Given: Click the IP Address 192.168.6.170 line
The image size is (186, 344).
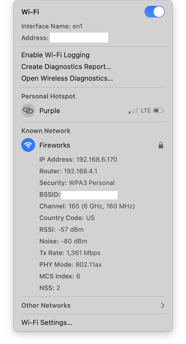Looking at the screenshot, I should [78, 160].
